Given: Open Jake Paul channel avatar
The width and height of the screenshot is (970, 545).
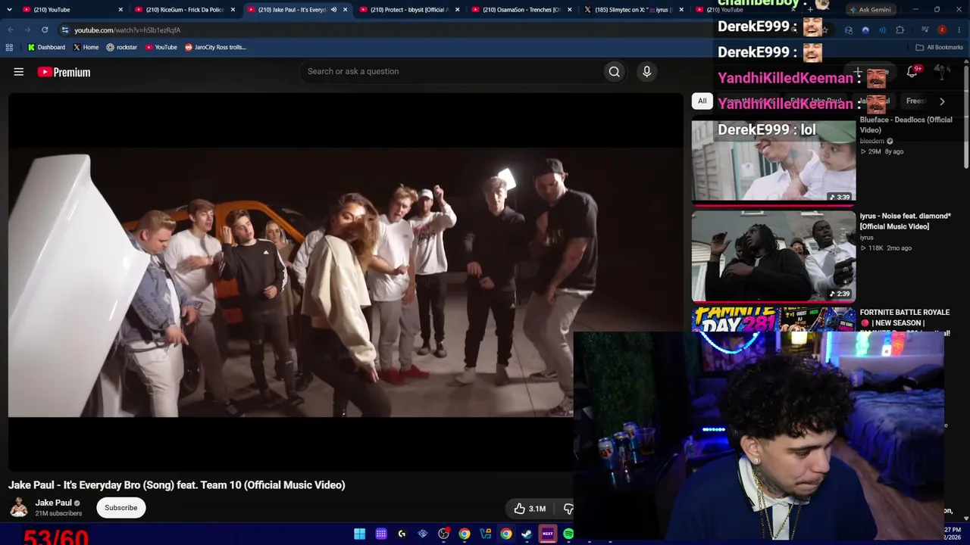Looking at the screenshot, I should 19,507.
